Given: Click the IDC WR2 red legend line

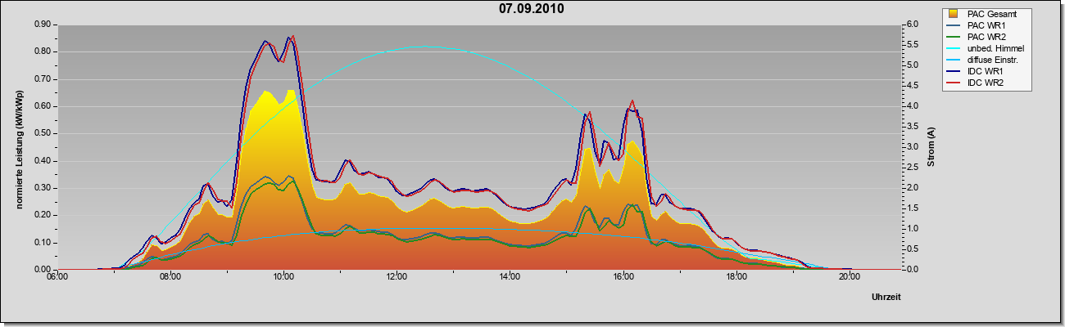Looking at the screenshot, I should [x=954, y=83].
